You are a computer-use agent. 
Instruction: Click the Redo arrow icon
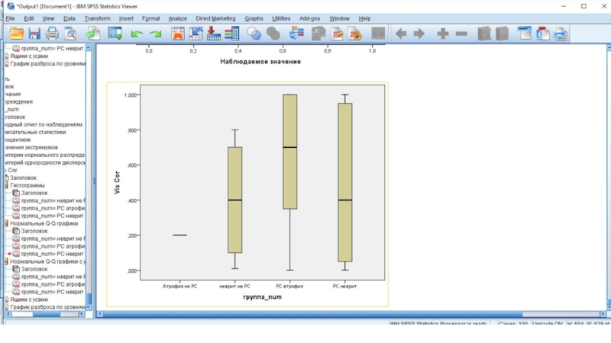[155, 34]
